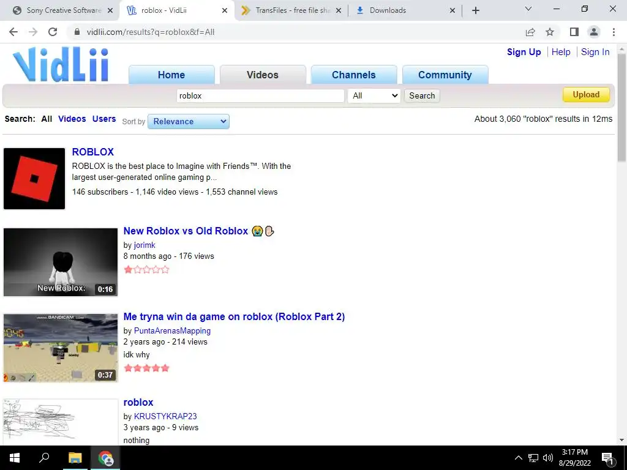
Task: Visit jorimk's channel
Action: [145, 245]
